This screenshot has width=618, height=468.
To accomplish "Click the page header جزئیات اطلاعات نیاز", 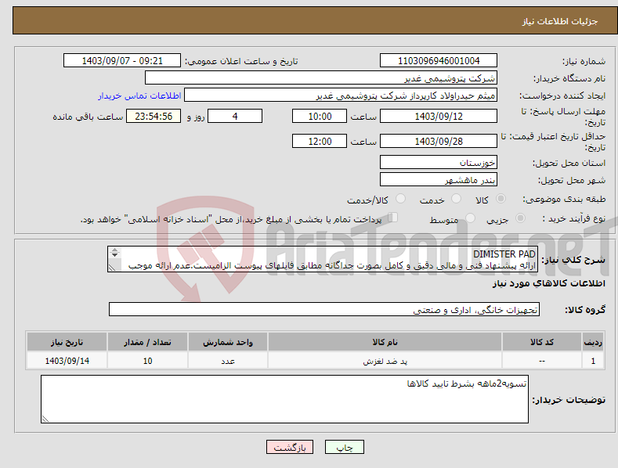I will (x=560, y=21).
